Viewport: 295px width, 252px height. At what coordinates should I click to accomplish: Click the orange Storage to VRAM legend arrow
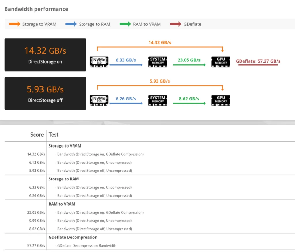pos(14,24)
